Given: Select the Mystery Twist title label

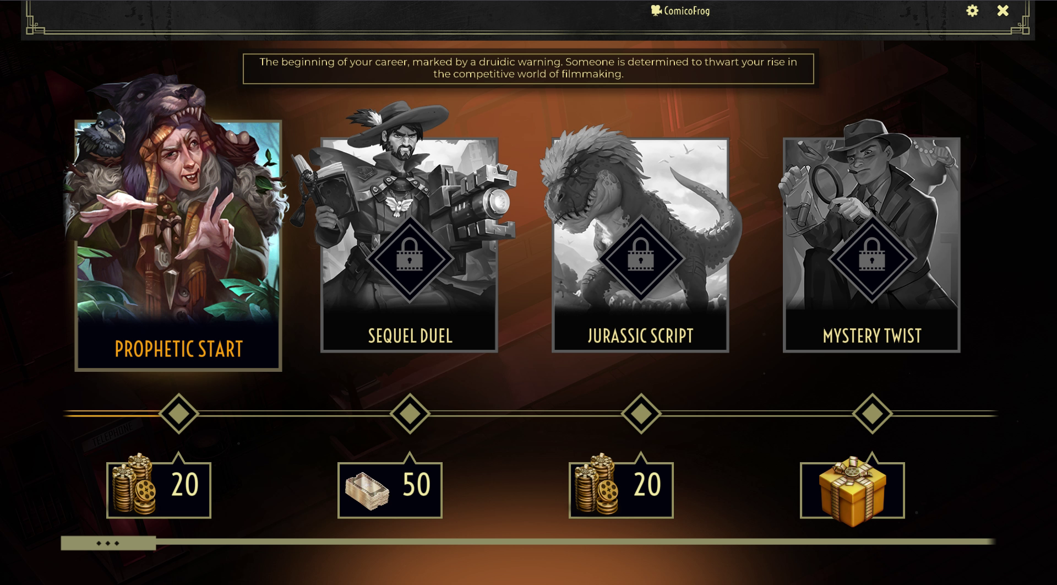Looking at the screenshot, I should coord(872,336).
